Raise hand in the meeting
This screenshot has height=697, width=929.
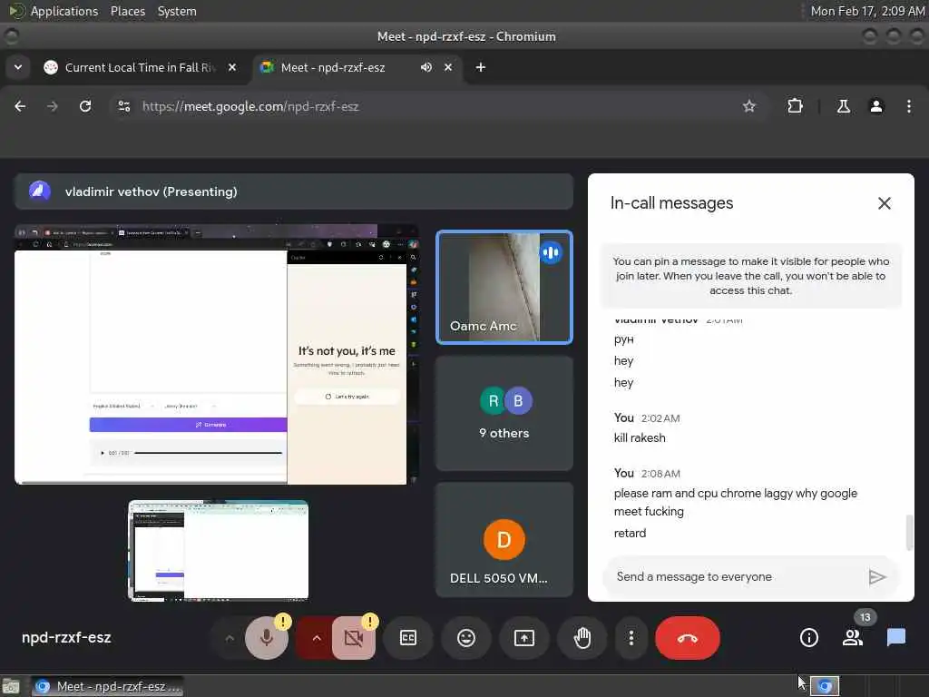point(582,638)
